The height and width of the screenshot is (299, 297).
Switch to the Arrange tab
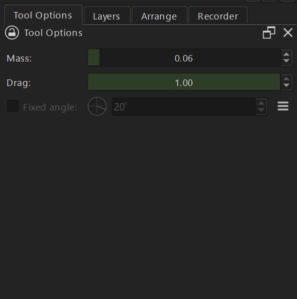159,16
